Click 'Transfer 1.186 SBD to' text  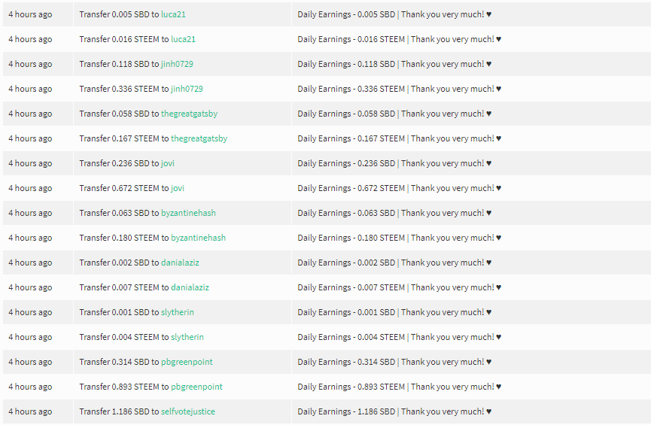119,411
